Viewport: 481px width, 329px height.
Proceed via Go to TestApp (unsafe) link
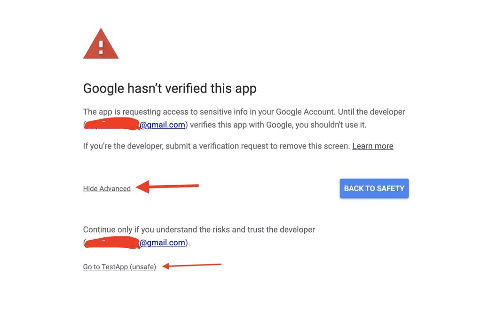[119, 267]
